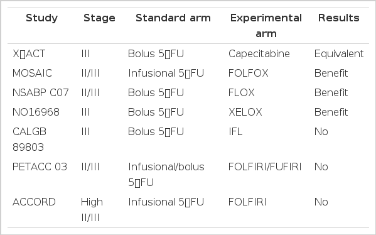This screenshot has height=235, width=376.
Task: Select the NO16968 study entry
Action: point(36,112)
